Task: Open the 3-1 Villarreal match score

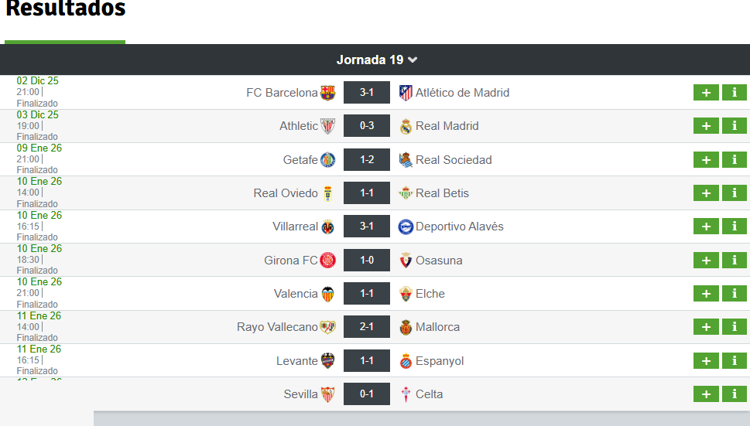Action: [367, 227]
